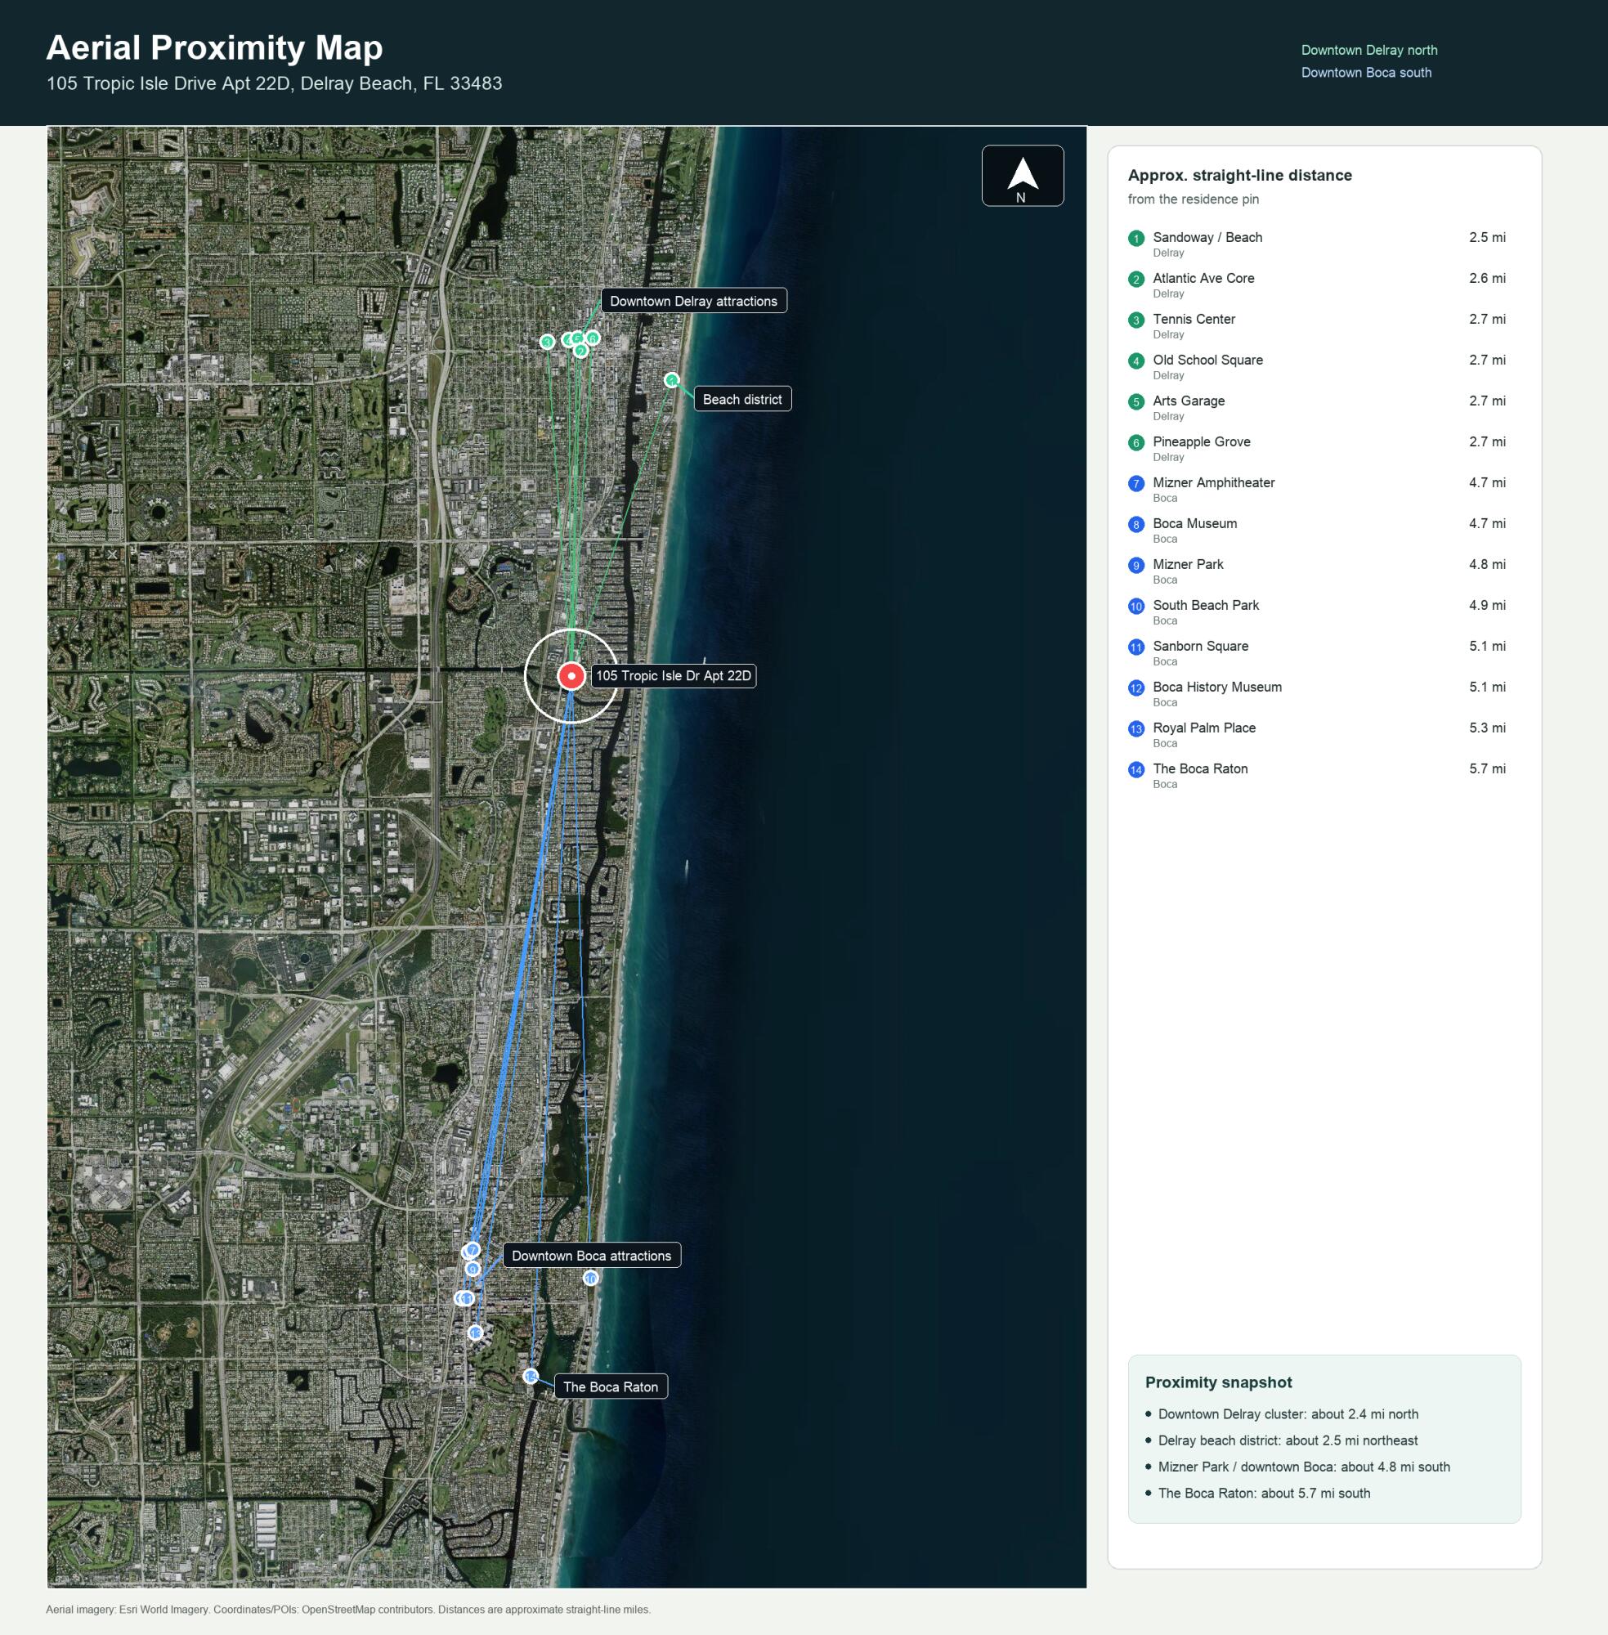Image resolution: width=1608 pixels, height=1635 pixels.
Task: Click legend badge 1 for Sandoway / Beach
Action: coord(1136,238)
